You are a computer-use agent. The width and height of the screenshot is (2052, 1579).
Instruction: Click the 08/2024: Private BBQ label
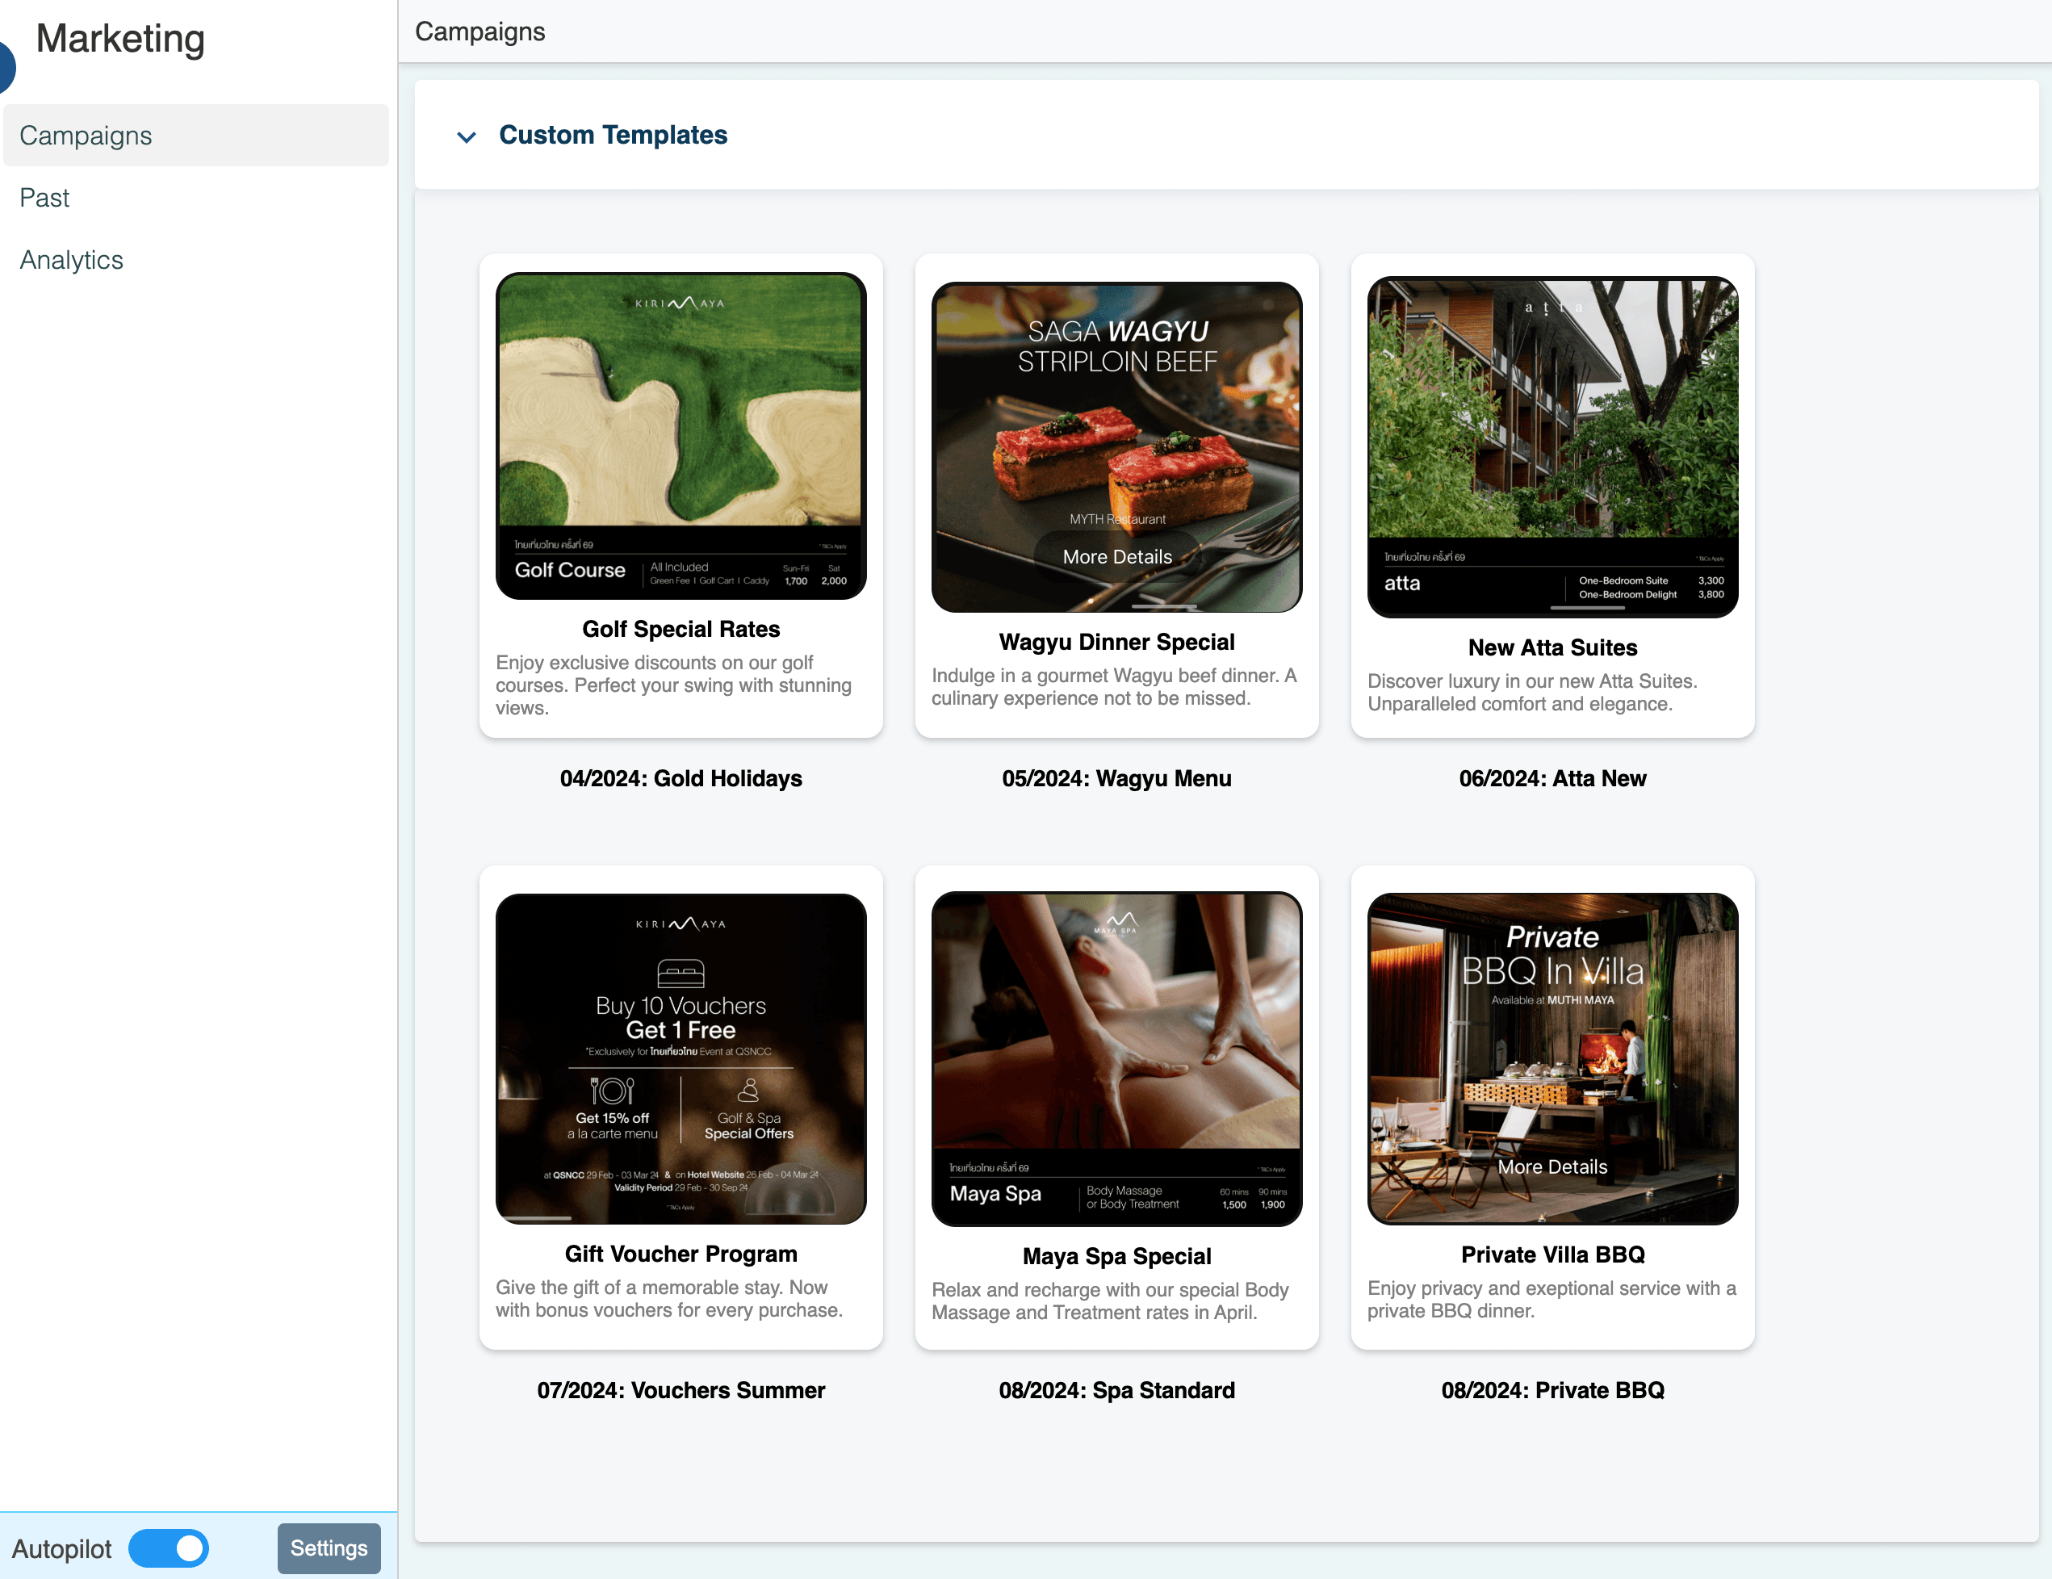point(1553,1390)
